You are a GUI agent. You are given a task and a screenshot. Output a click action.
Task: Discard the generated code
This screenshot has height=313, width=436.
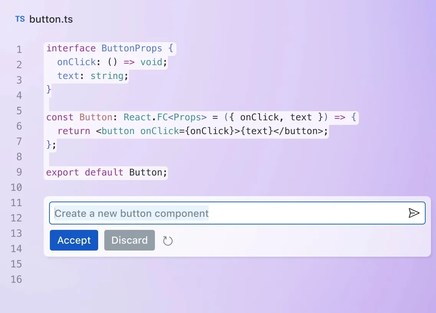coord(130,240)
